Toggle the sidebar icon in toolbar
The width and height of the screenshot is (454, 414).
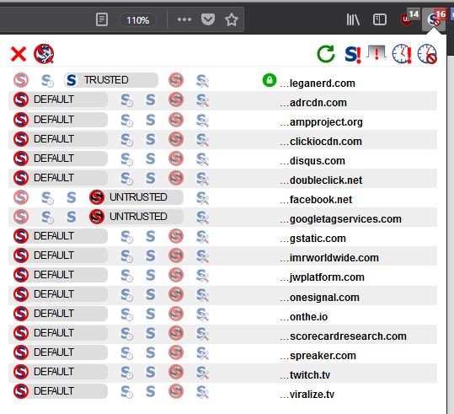pos(380,19)
